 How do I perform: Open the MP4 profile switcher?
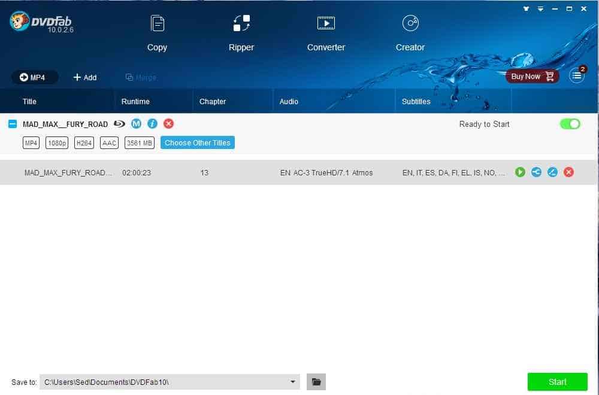pos(34,77)
